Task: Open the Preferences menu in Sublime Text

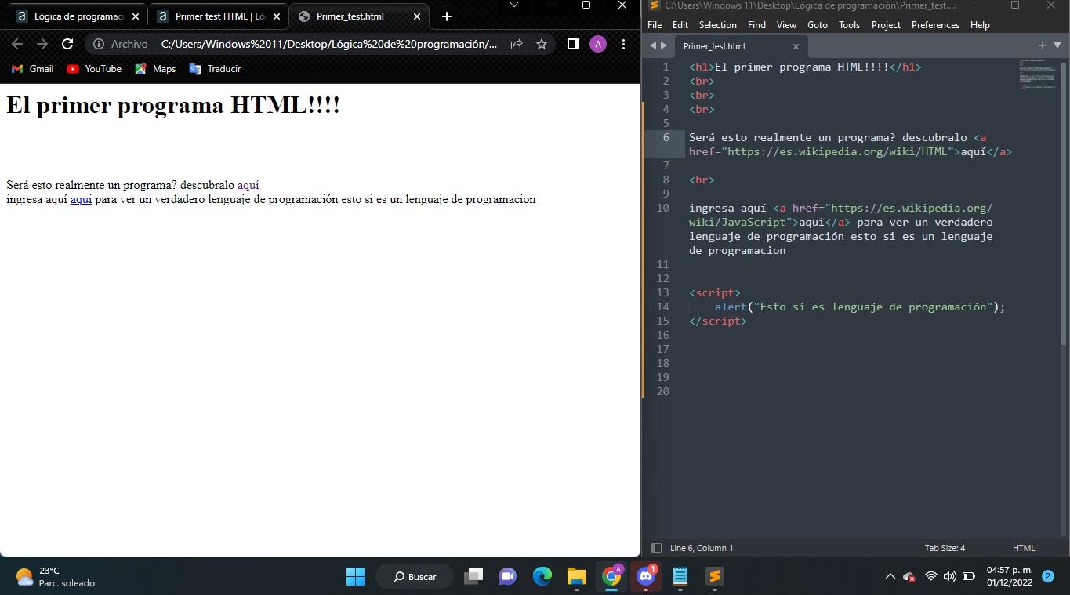Action: coord(934,24)
